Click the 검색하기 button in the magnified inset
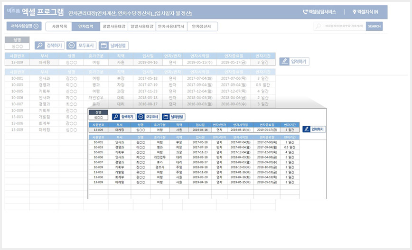Viewport: 412px width, 250px height. pos(123,117)
